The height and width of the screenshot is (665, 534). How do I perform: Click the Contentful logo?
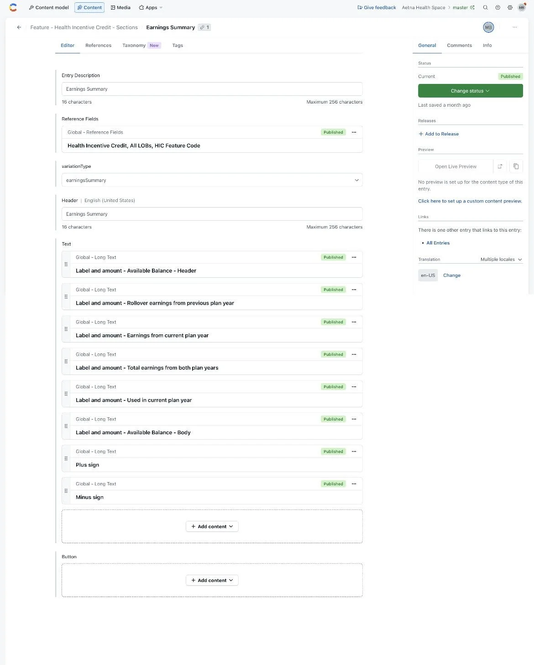pyautogui.click(x=13, y=7)
